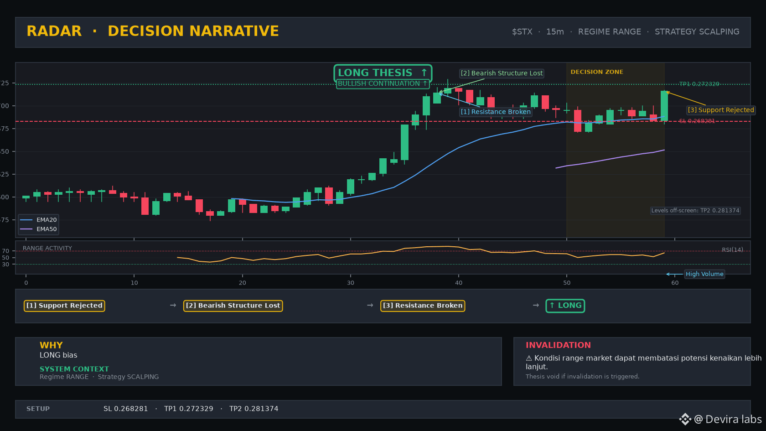The height and width of the screenshot is (431, 766).
Task: Click the TP1 0.272329 level label
Action: 699,84
